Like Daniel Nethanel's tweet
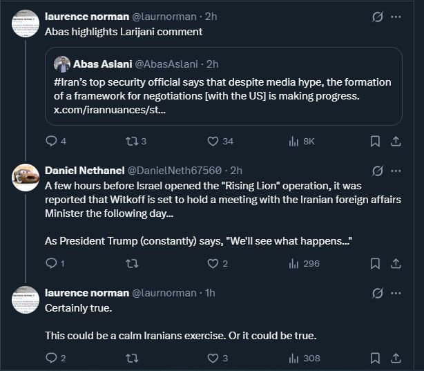 point(213,263)
